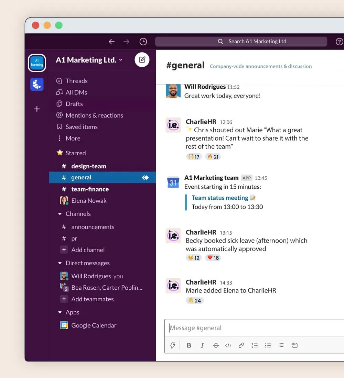Click CharlieHR avatar on 12:06 message
344x378 pixels.
tap(173, 125)
